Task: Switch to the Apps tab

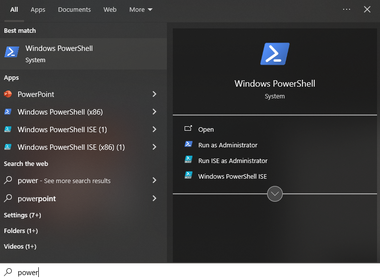Action: tap(38, 10)
